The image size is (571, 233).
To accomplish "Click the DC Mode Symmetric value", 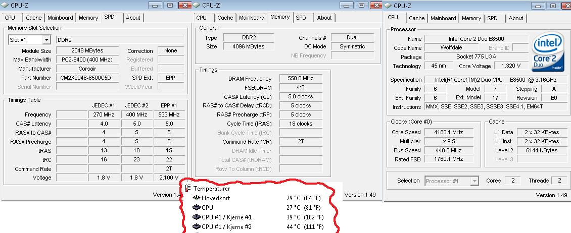I will point(352,46).
